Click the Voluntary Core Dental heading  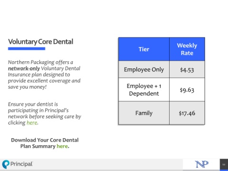41,42
